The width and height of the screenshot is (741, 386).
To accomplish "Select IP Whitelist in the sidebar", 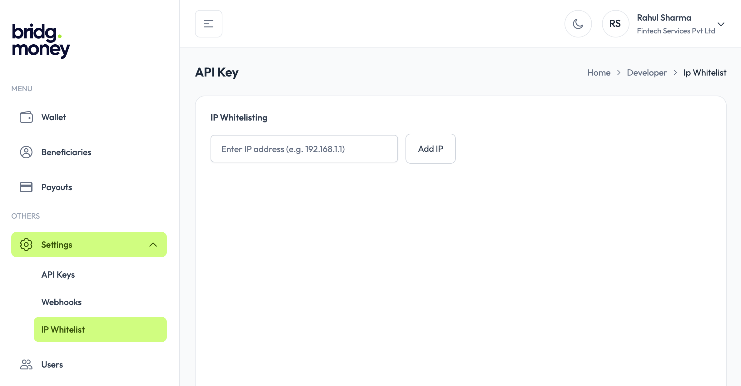I will (100, 329).
